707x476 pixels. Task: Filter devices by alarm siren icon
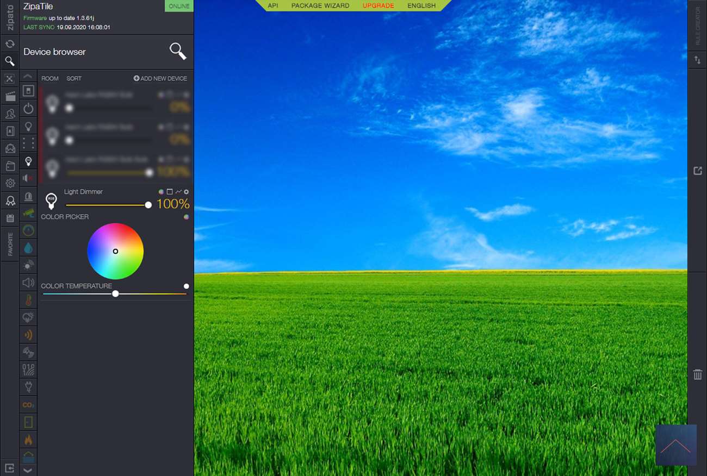click(x=28, y=196)
